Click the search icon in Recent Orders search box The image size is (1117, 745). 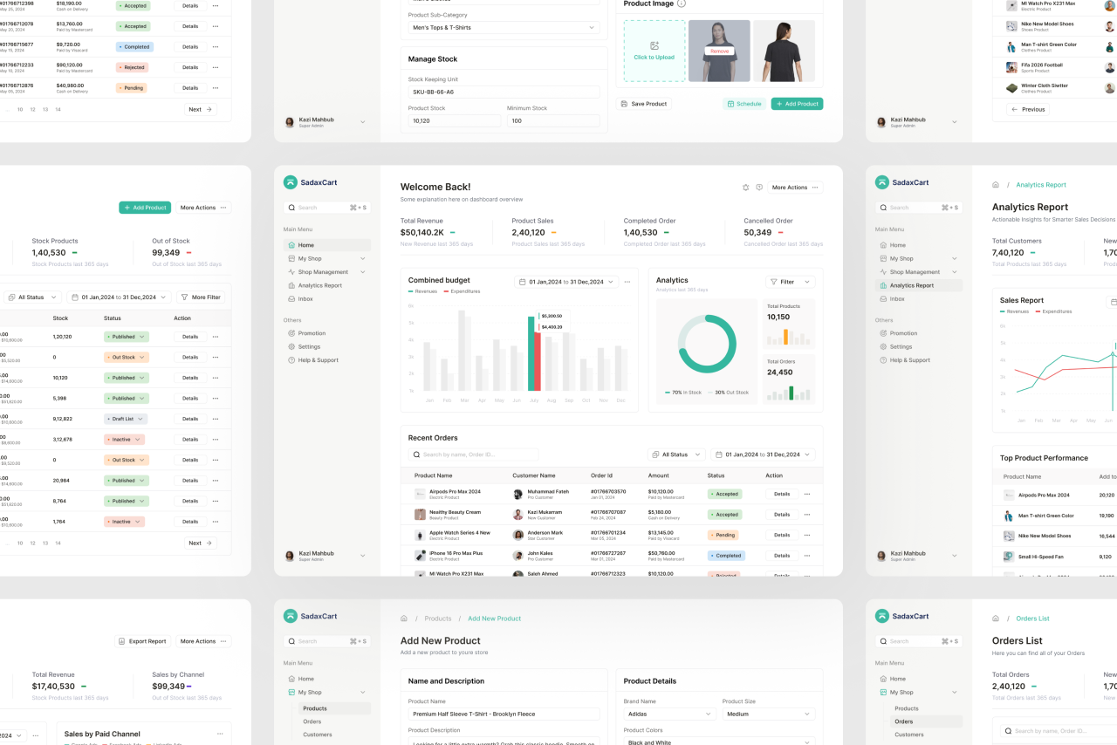tap(416, 455)
